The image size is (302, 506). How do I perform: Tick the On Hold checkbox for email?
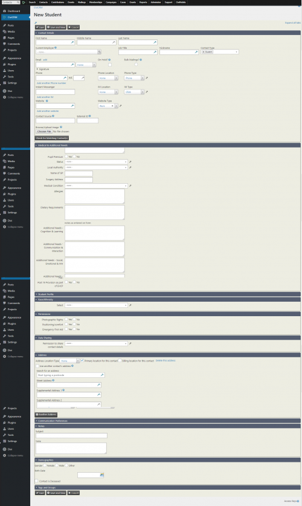pyautogui.click(x=109, y=65)
